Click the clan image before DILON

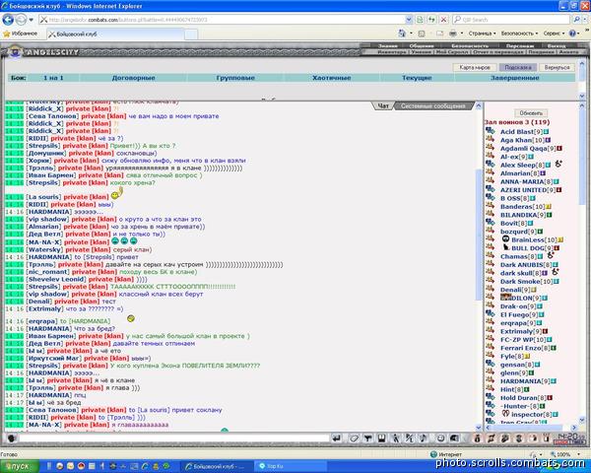[x=506, y=298]
